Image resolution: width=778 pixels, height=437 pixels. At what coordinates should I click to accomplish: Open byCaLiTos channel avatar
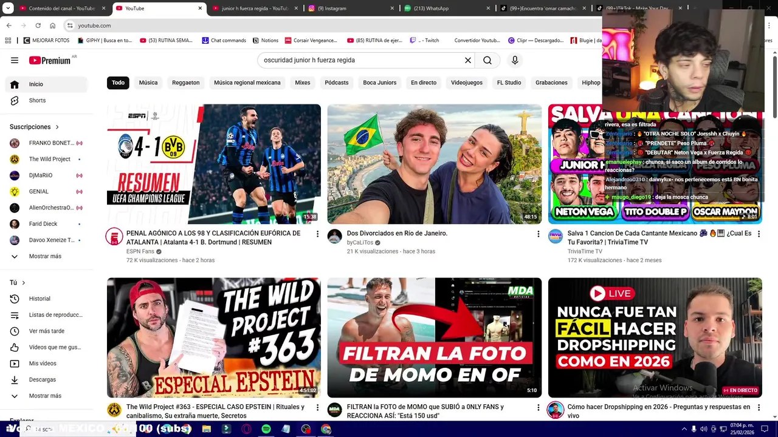click(335, 236)
